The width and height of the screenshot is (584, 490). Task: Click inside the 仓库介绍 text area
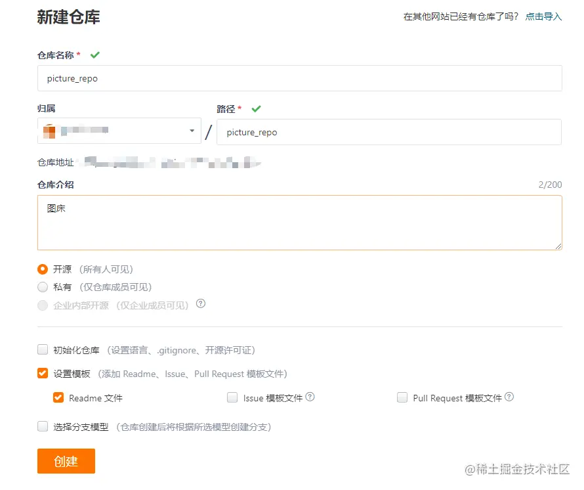coord(299,223)
